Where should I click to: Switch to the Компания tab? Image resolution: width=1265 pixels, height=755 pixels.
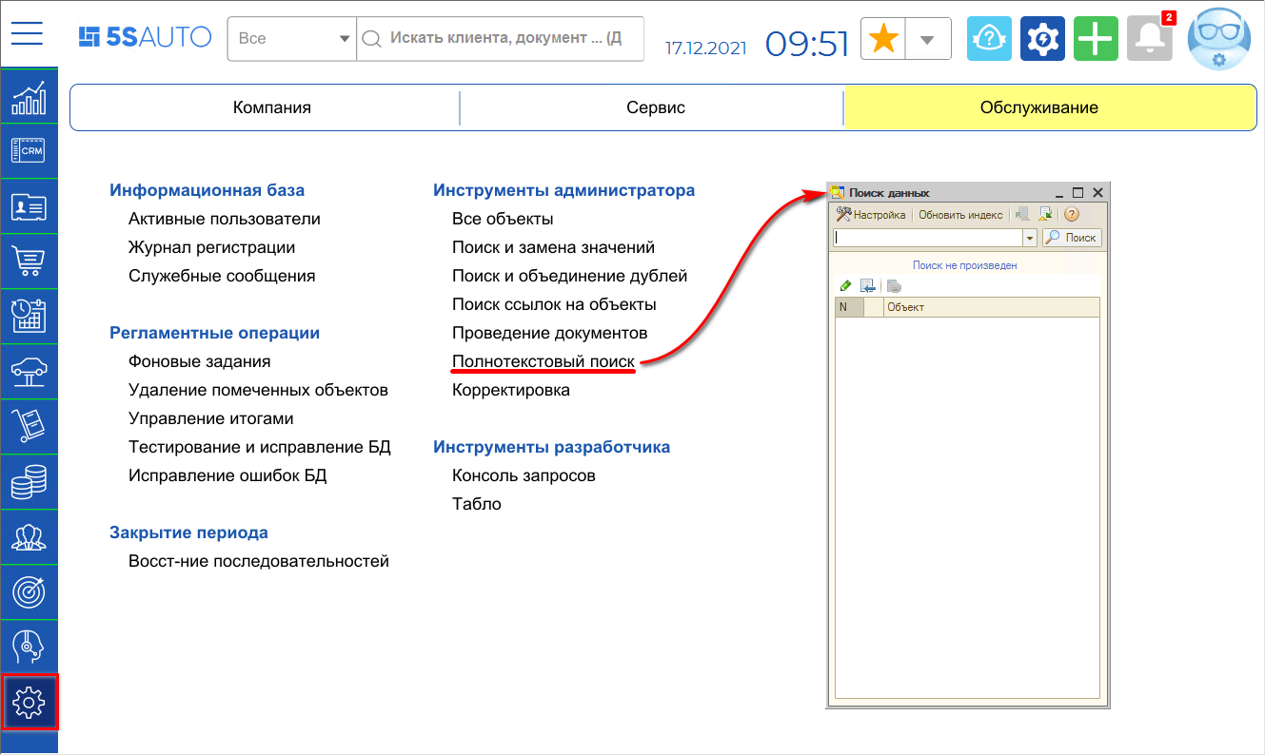(271, 107)
